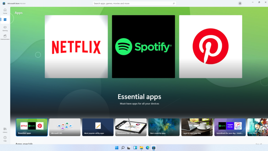
Task: Go to Gaming section in sidebar
Action: [x=5, y=28]
